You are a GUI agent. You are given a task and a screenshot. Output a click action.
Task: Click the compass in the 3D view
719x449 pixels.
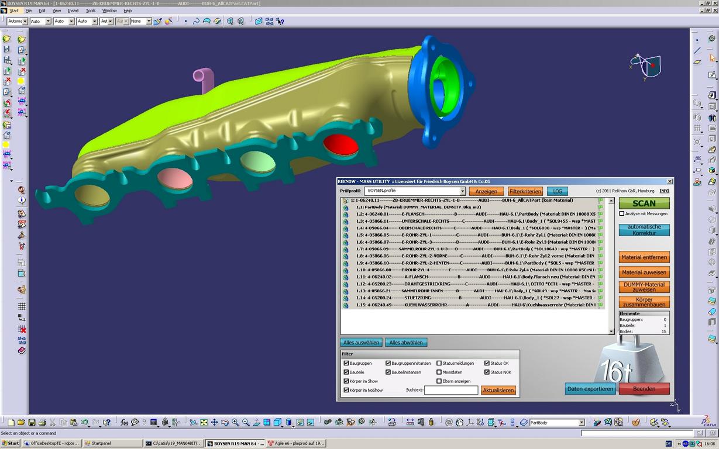pyautogui.click(x=645, y=65)
